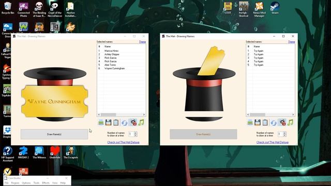Toggle the green music note icon in the Wayne Cunningham window
This screenshot has width=331, height=186.
point(141,122)
